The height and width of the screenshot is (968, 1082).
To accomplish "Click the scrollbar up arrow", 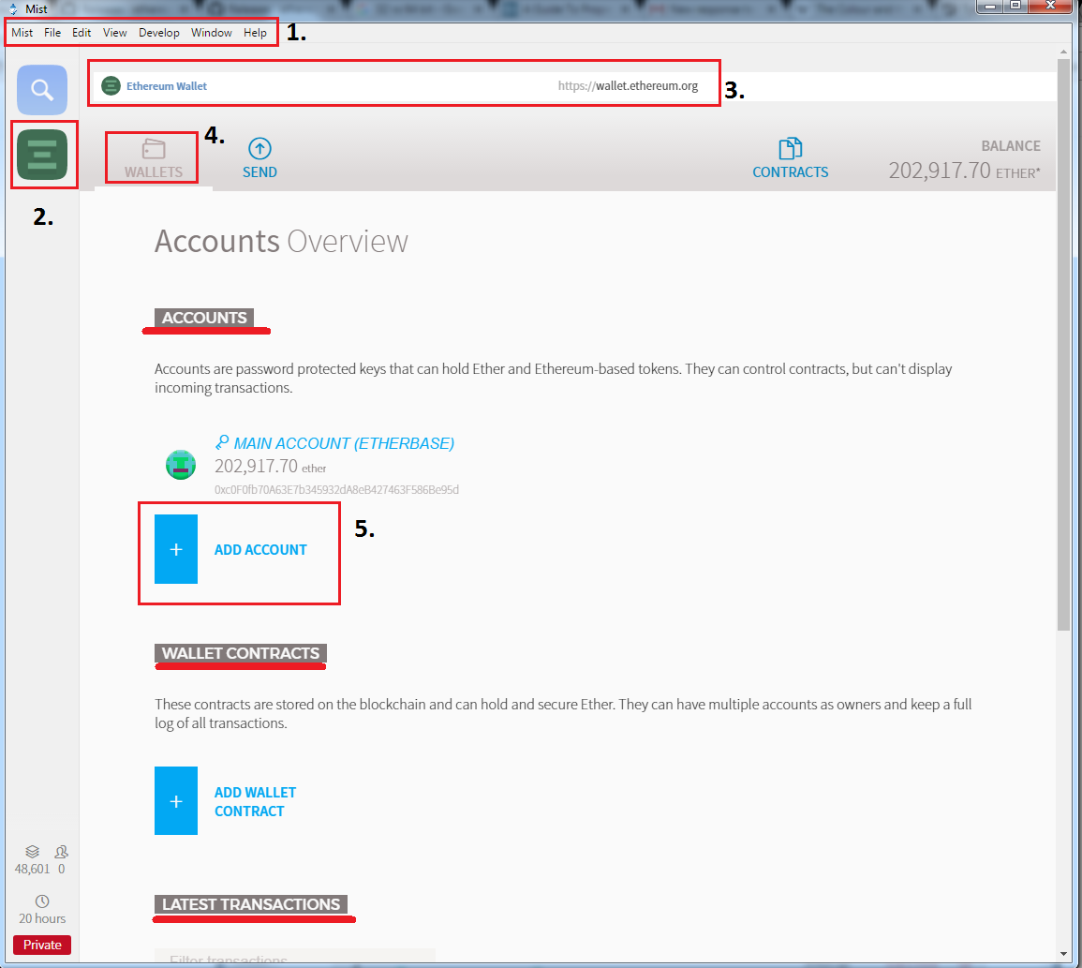I will [1063, 52].
